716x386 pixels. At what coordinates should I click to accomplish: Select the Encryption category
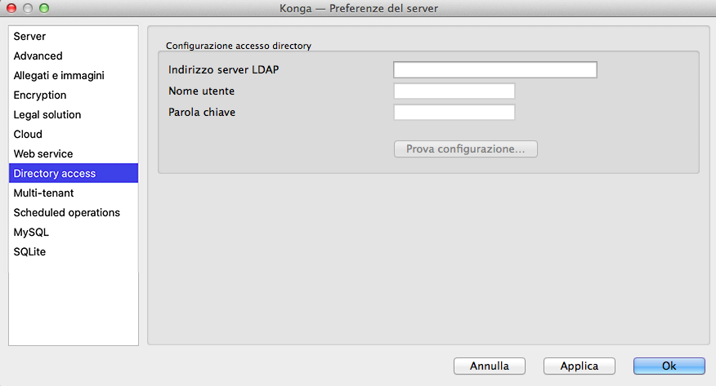point(40,95)
